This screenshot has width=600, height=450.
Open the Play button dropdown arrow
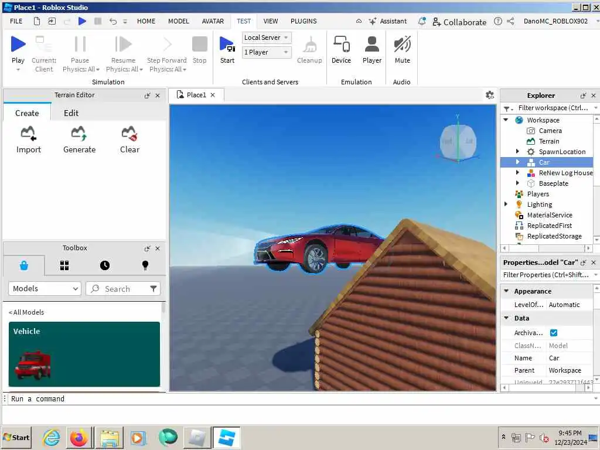(18, 70)
